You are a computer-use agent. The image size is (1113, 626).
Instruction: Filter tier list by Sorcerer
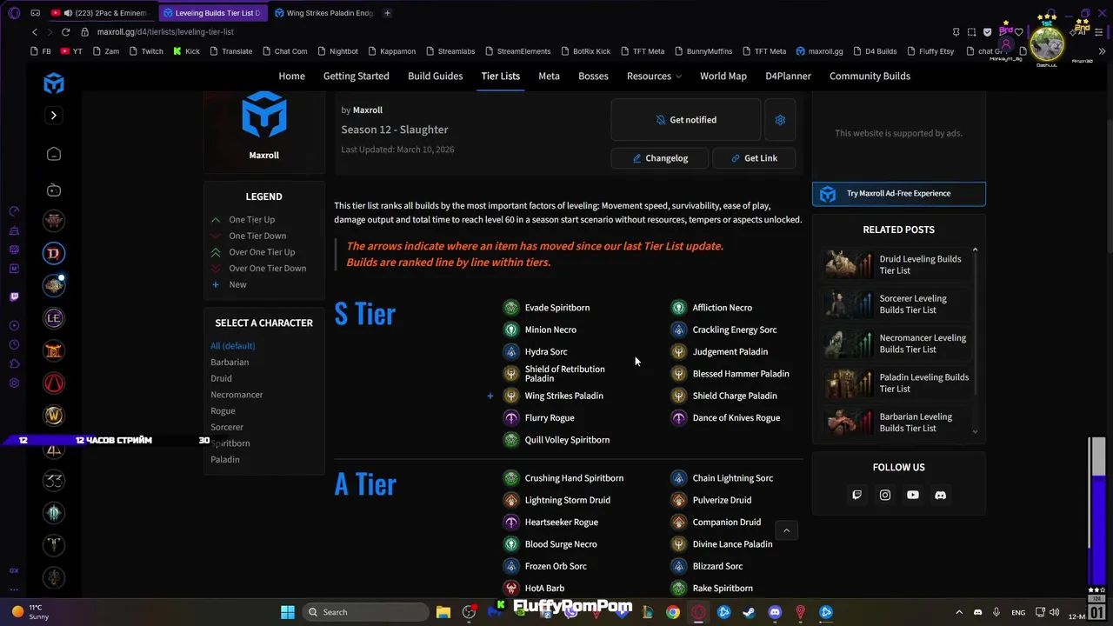(x=227, y=427)
